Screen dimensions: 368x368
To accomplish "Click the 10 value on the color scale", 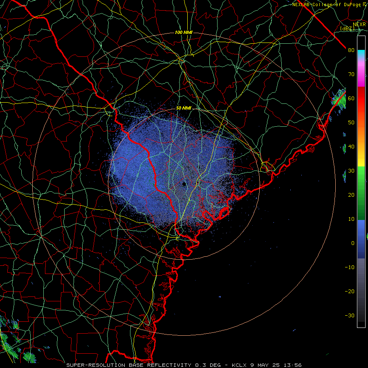I will point(351,219).
